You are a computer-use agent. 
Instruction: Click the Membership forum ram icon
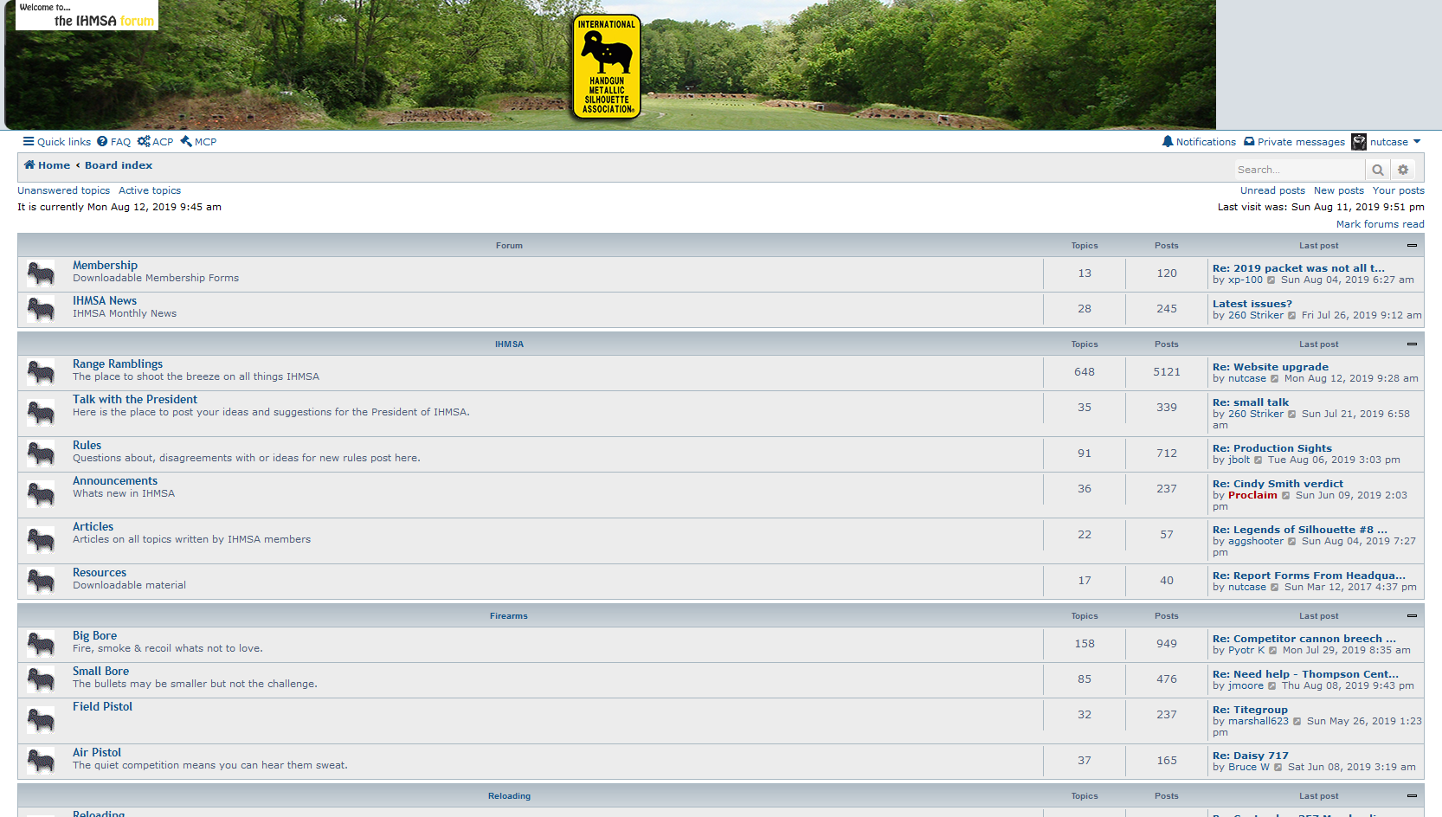pos(41,273)
